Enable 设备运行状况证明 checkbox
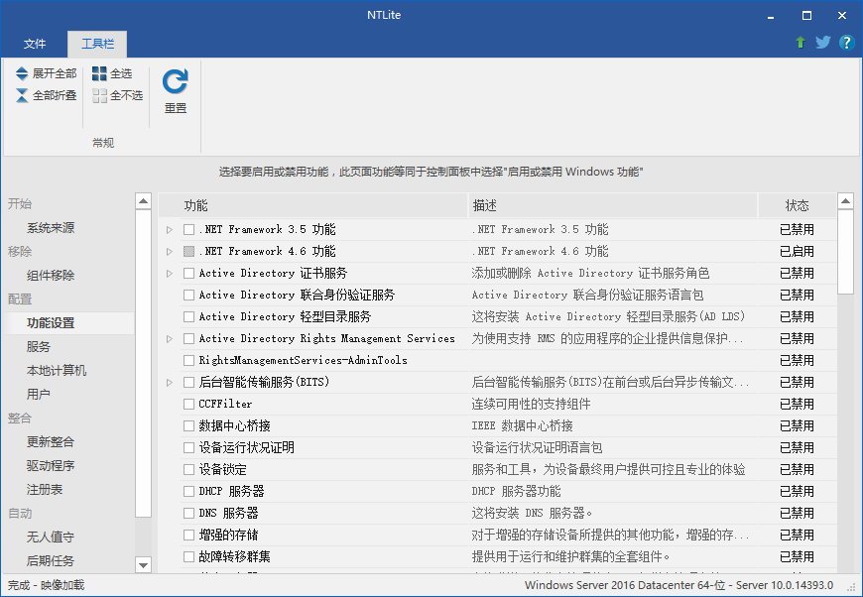Screen dimensions: 863x597 [188, 448]
